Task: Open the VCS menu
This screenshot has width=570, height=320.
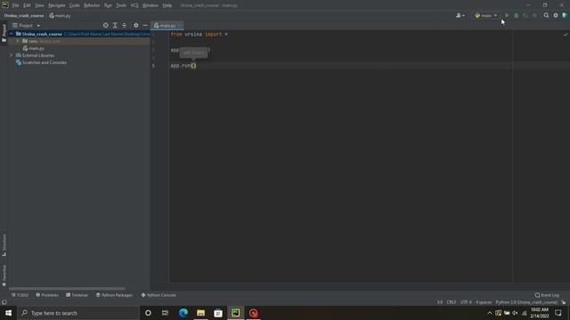Action: [134, 5]
